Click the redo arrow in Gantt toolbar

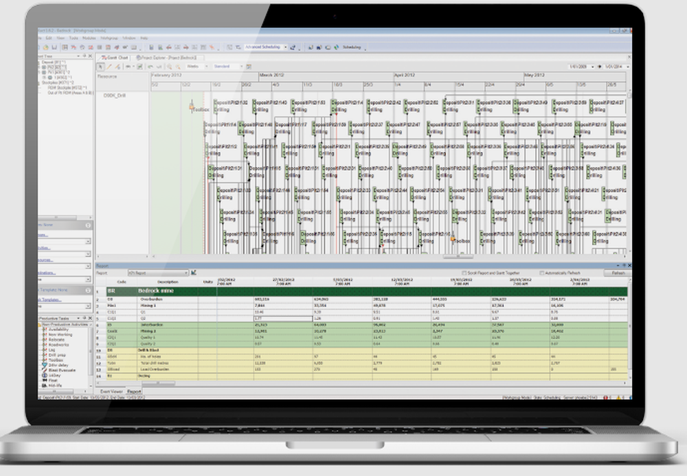click(159, 67)
